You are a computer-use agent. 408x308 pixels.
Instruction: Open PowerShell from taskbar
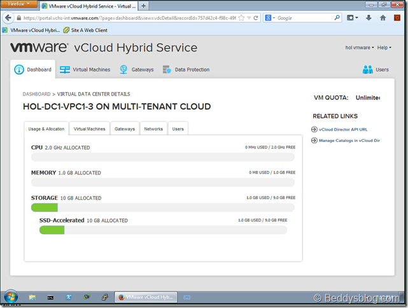click(x=69, y=297)
